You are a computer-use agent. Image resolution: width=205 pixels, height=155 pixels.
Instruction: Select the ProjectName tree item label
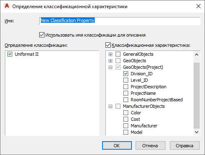click(143, 93)
